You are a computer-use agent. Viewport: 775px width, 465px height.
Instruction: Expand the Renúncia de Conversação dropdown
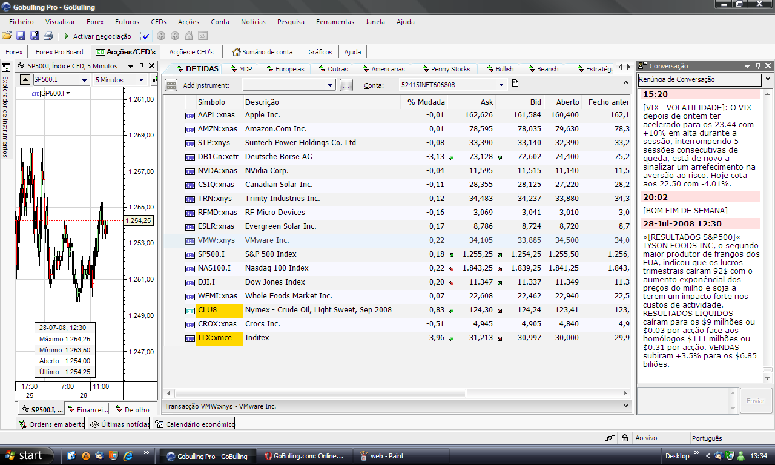(768, 79)
